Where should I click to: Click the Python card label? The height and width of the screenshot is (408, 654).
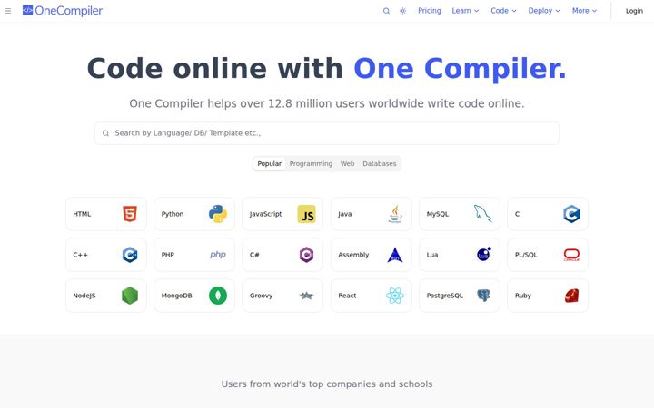click(x=173, y=214)
